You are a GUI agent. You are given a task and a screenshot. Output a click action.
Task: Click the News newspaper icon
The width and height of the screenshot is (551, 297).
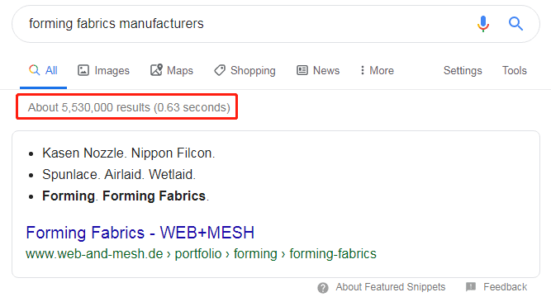click(x=302, y=70)
